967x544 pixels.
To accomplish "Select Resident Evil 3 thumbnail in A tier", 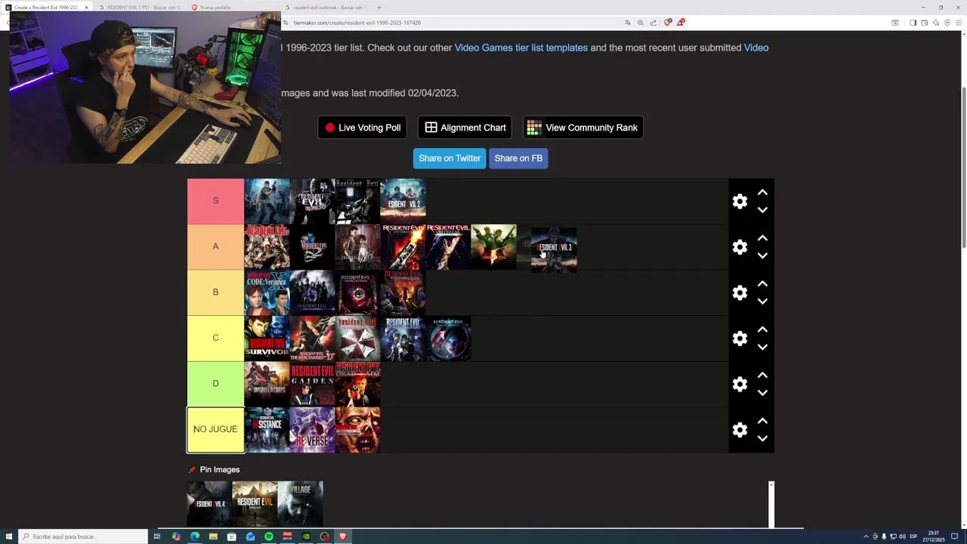I will [554, 249].
